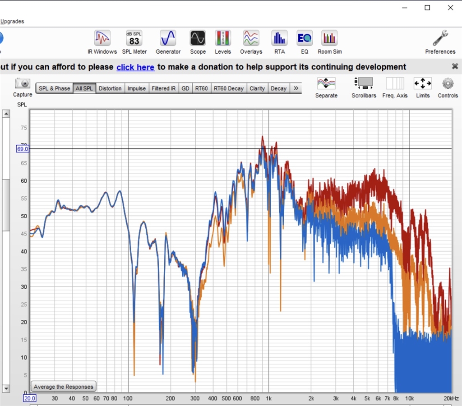This screenshot has height=406, width=462.
Task: Open the SPL Meter
Action: click(134, 42)
